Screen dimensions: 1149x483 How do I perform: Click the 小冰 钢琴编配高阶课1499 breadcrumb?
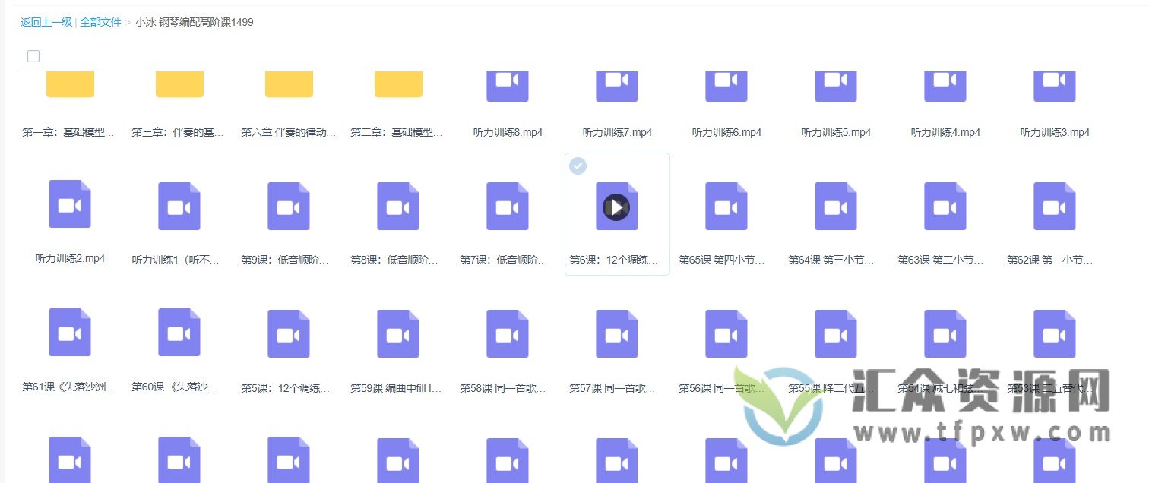193,22
